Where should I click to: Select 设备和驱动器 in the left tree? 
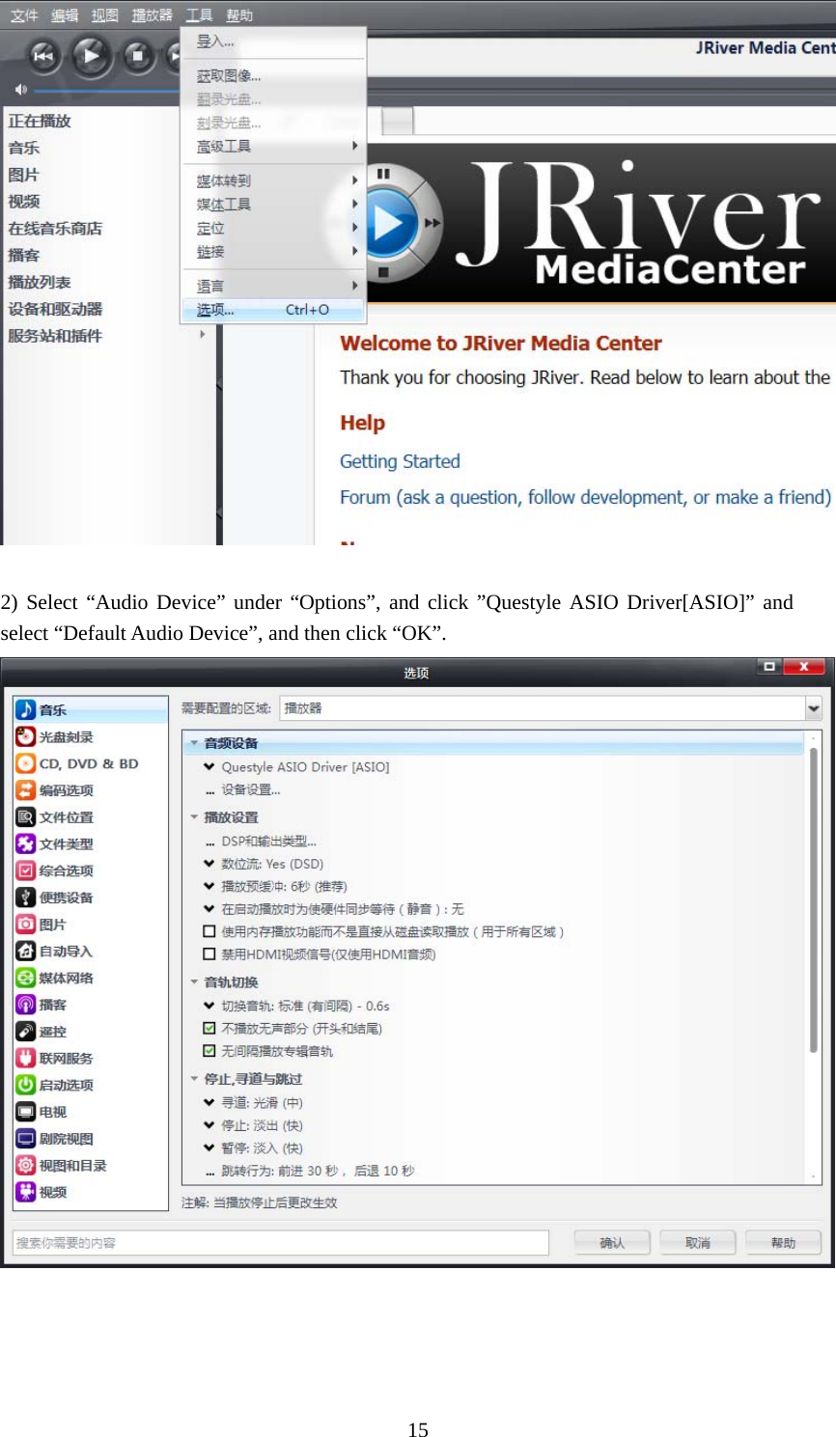click(55, 309)
